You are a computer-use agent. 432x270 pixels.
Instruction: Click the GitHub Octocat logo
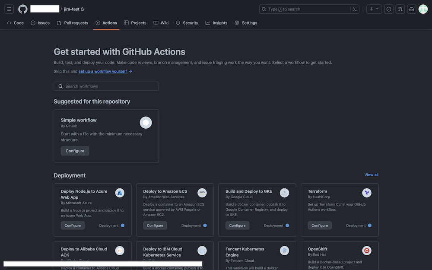click(23, 9)
